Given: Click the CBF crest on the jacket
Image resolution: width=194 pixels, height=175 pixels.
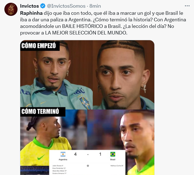Looking at the screenshot, I should point(84,103).
